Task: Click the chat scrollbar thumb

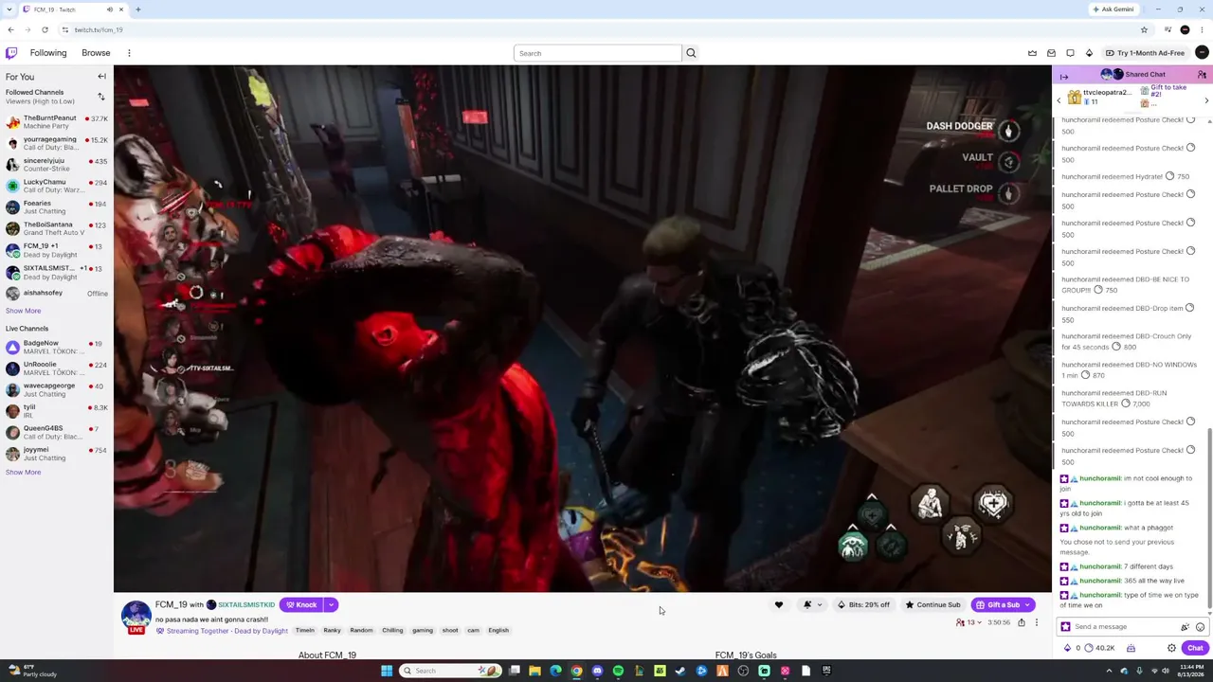Action: click(x=1209, y=520)
